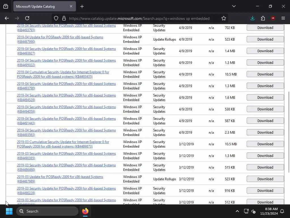Open Windows Start menu
This screenshot has height=218, width=290.
click(x=9, y=211)
